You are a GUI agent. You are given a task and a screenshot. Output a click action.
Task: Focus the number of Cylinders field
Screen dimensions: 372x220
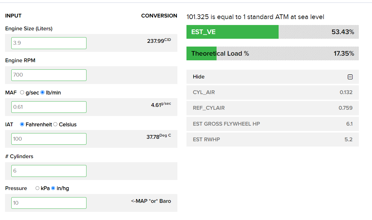pyautogui.click(x=49, y=171)
